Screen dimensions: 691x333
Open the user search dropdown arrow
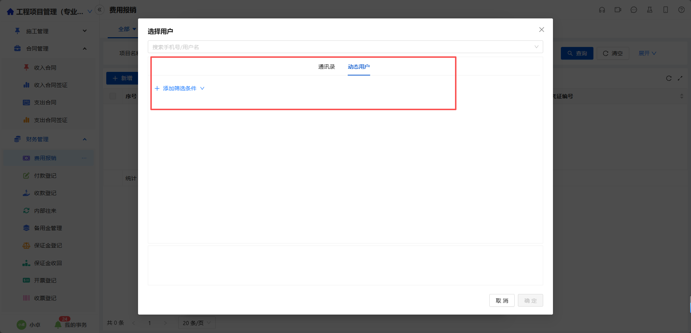(536, 47)
